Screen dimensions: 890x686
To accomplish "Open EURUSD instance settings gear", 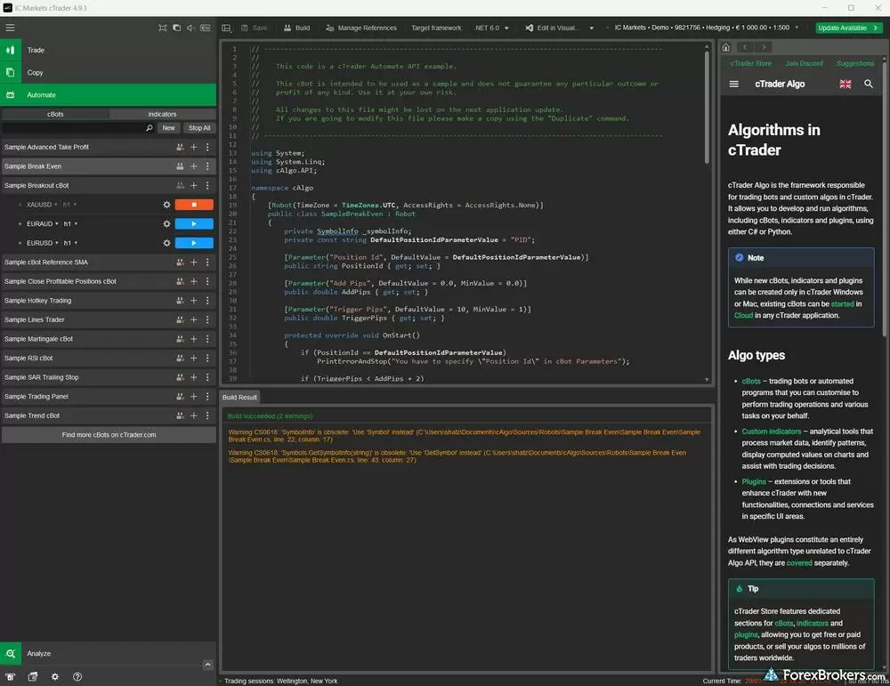I will [167, 243].
